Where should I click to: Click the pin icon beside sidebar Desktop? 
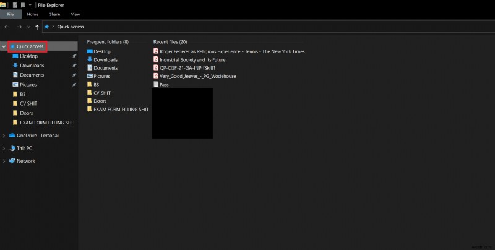pos(74,56)
